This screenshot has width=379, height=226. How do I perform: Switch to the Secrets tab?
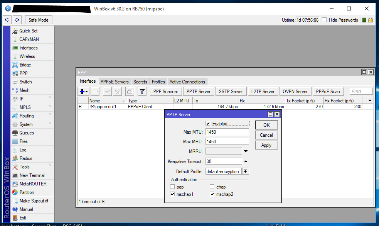tap(140, 82)
